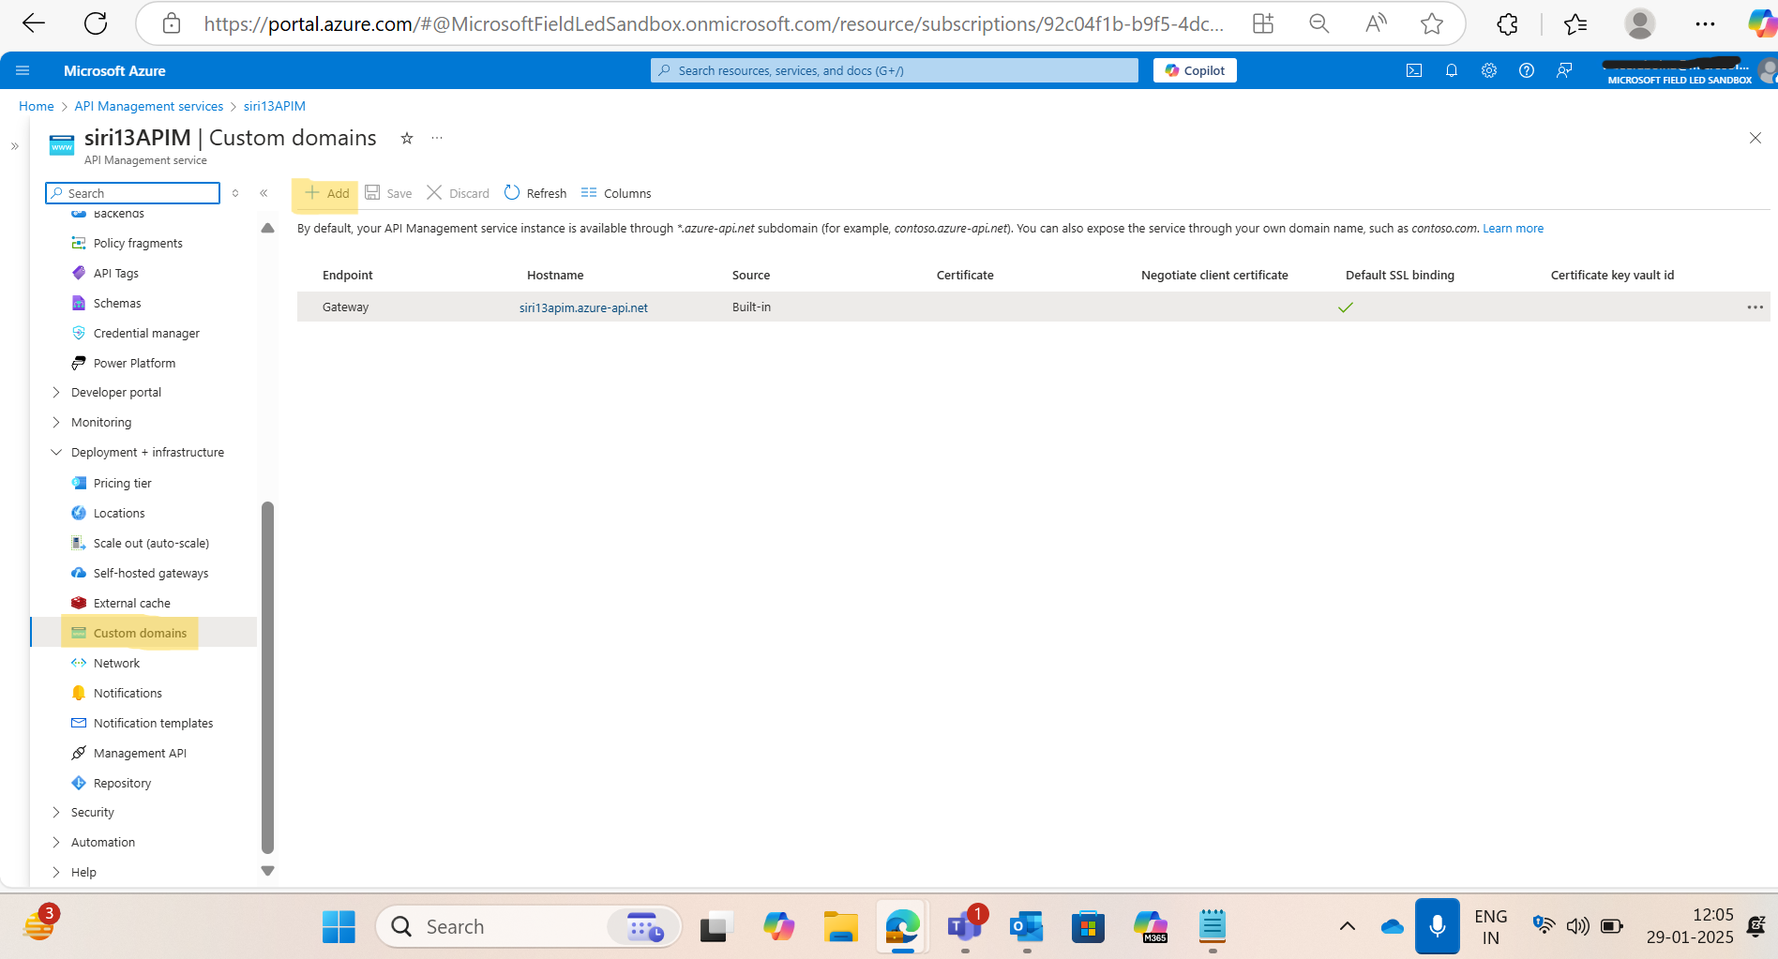Open Network menu item
This screenshot has width=1778, height=959.
pyautogui.click(x=116, y=663)
